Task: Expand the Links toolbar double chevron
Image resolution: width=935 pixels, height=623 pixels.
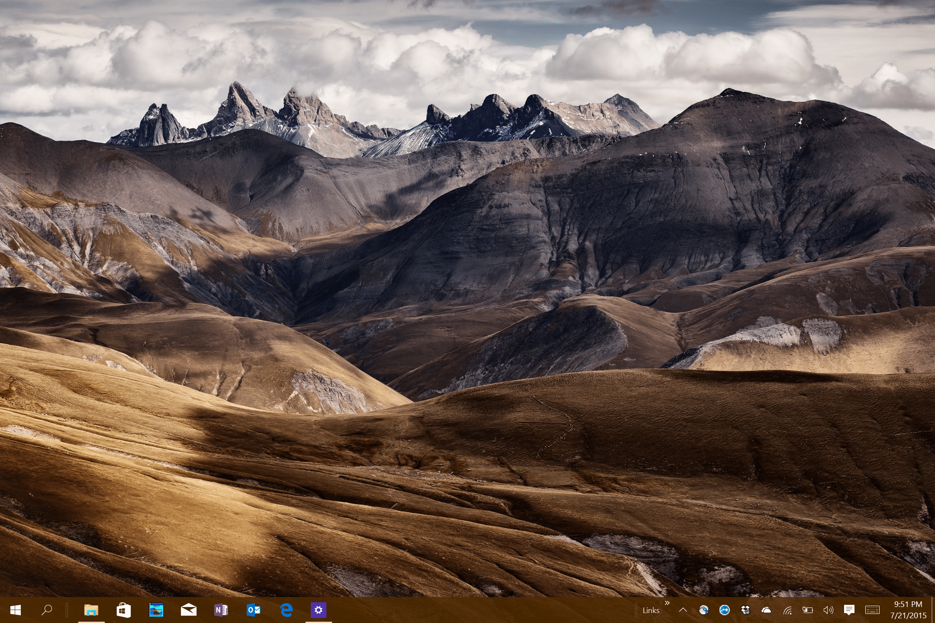Action: click(x=667, y=603)
